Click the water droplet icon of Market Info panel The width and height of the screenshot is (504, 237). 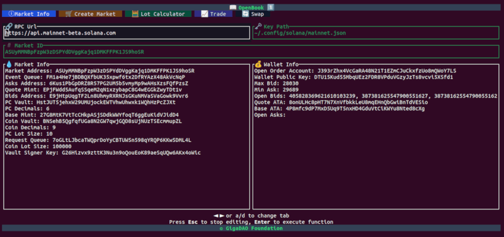click(x=9, y=64)
